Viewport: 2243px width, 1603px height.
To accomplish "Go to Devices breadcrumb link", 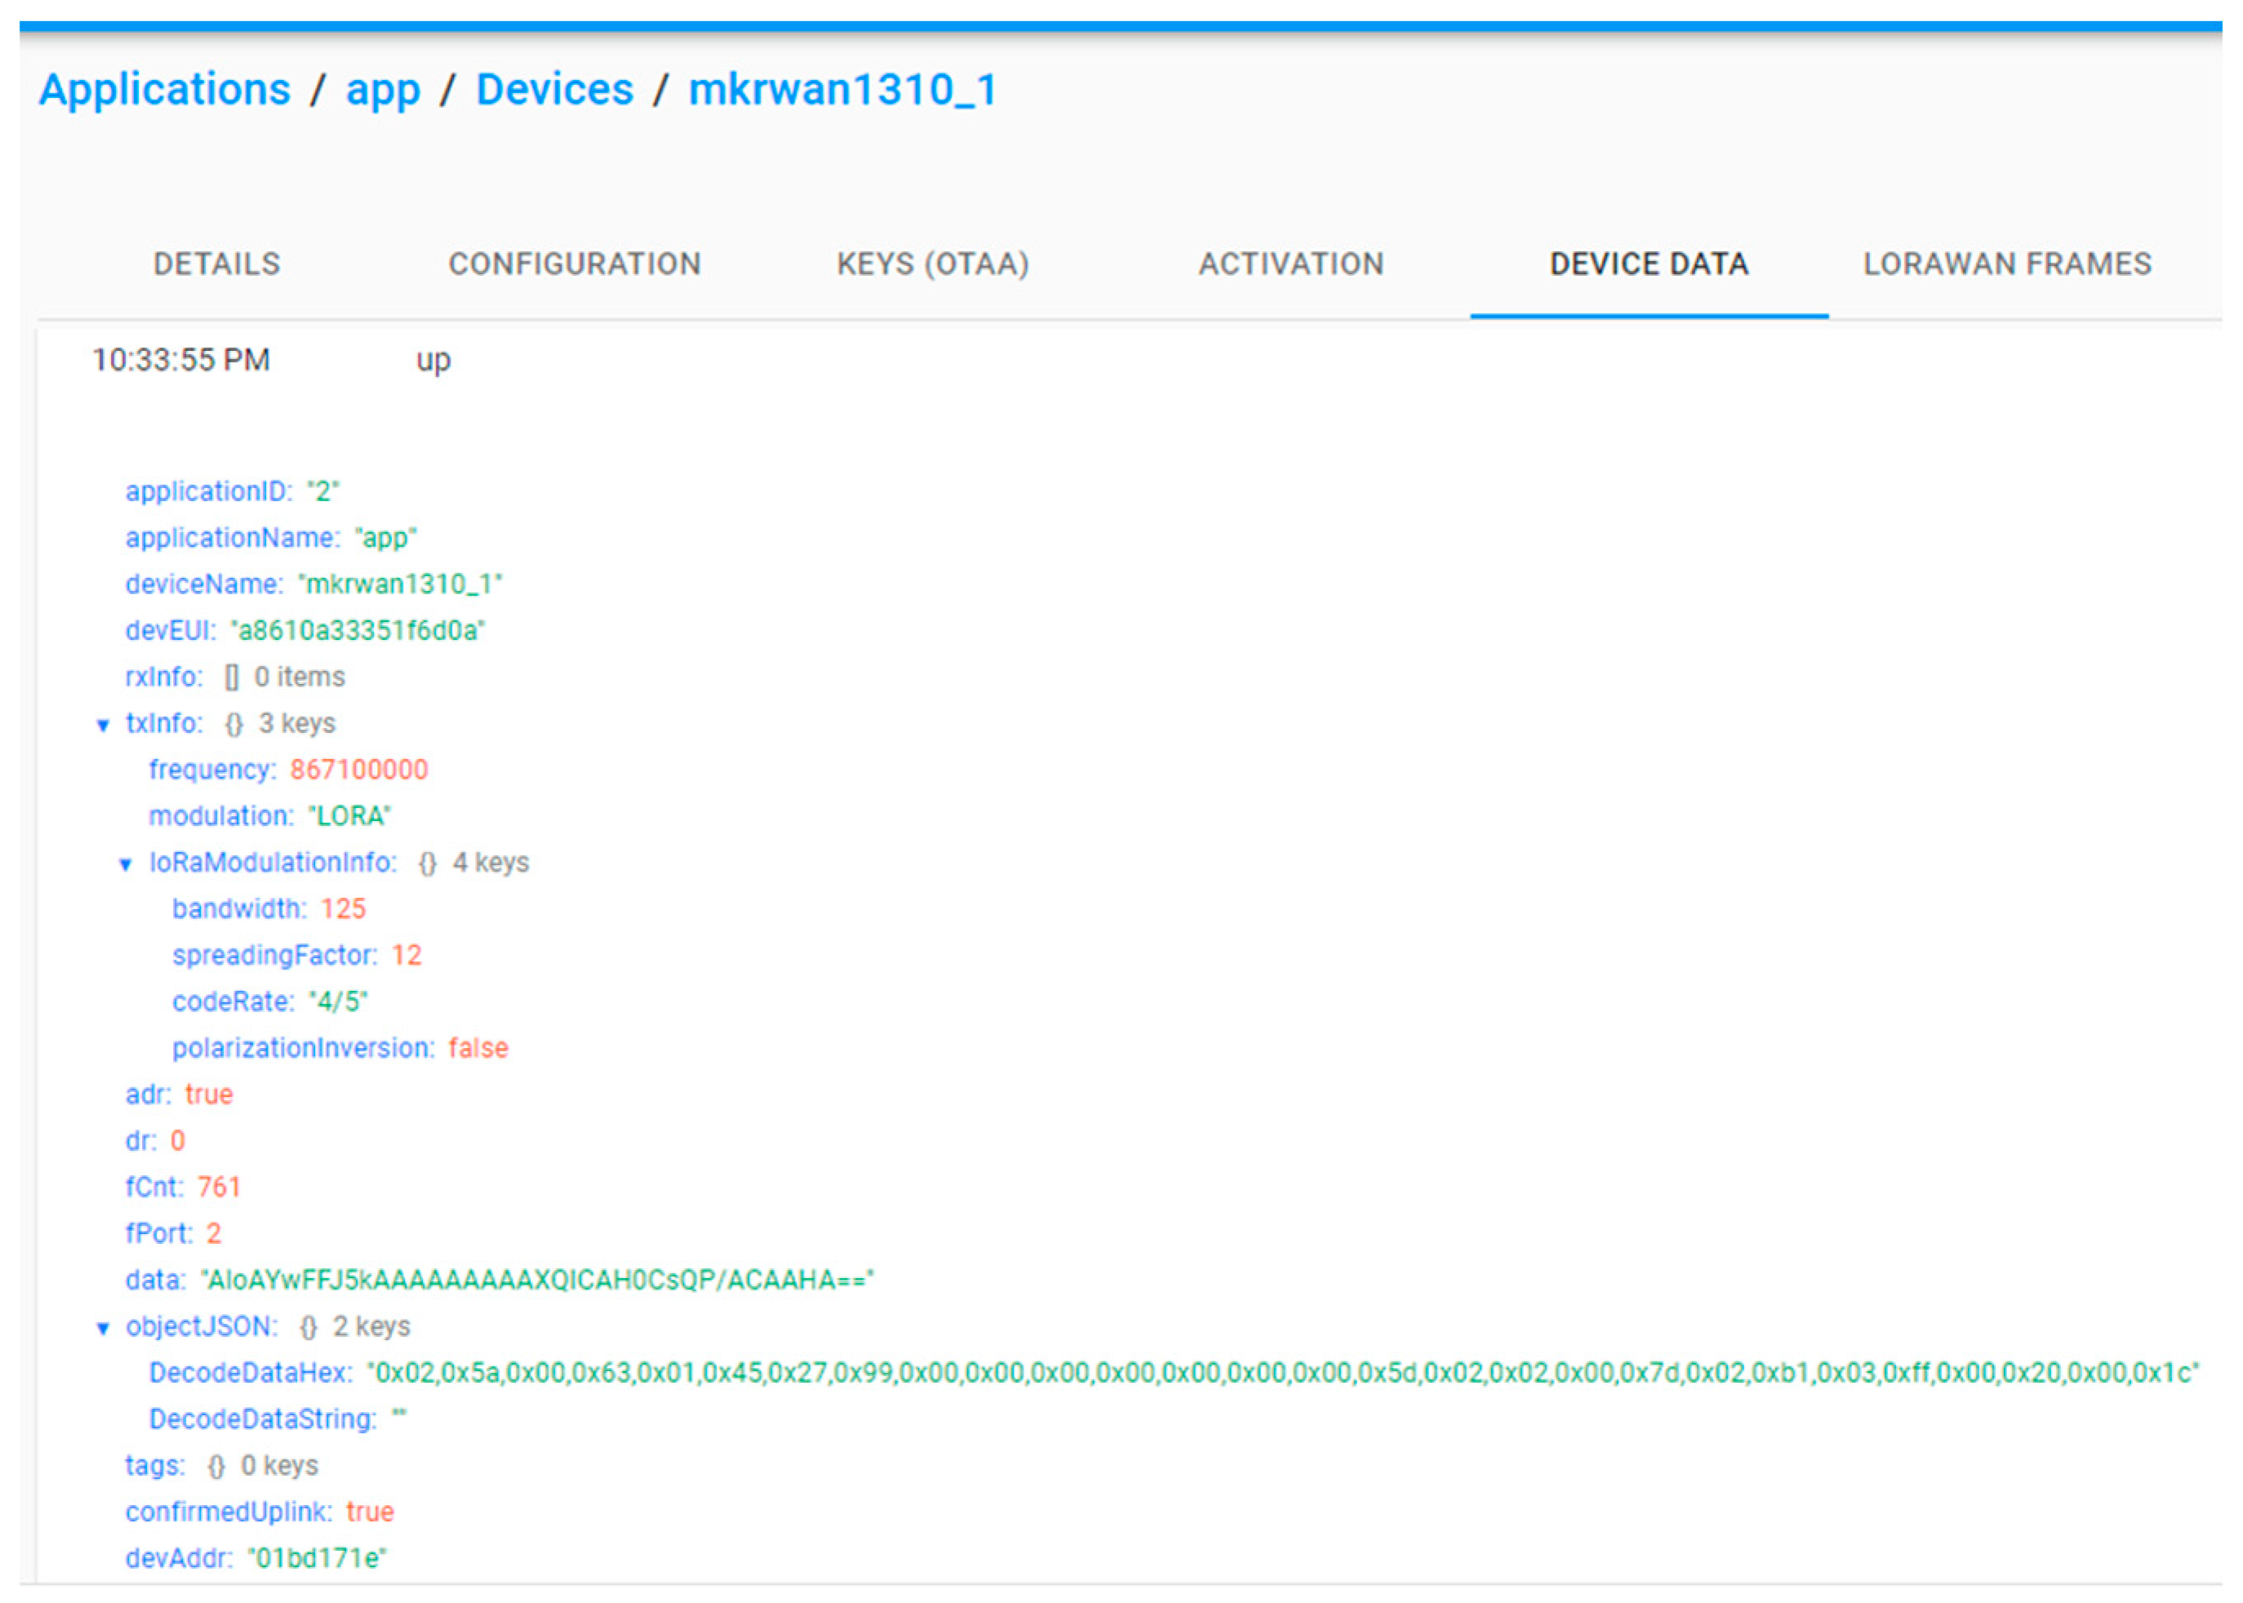I will (555, 90).
